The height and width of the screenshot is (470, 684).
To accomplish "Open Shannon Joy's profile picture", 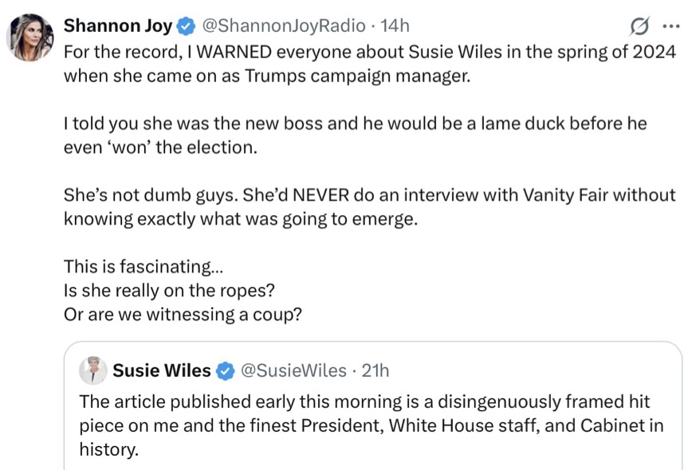I will tap(30, 37).
